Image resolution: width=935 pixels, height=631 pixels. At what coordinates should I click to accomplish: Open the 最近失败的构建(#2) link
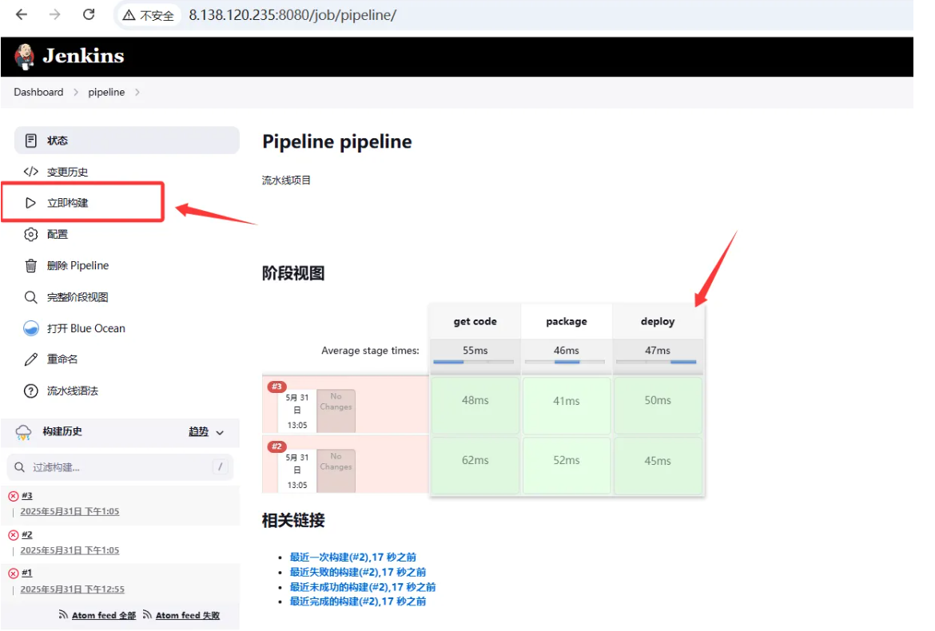[x=358, y=572]
